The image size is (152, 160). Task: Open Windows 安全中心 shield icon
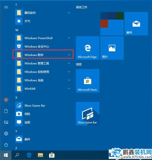pos(19,46)
